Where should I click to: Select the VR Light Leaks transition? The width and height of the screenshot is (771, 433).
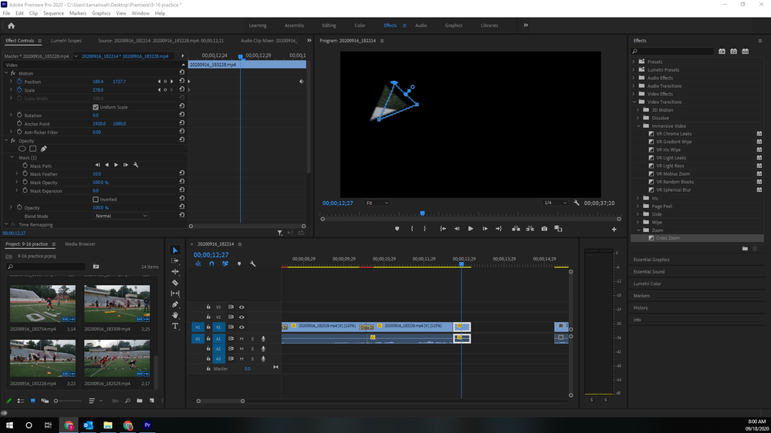(x=671, y=158)
